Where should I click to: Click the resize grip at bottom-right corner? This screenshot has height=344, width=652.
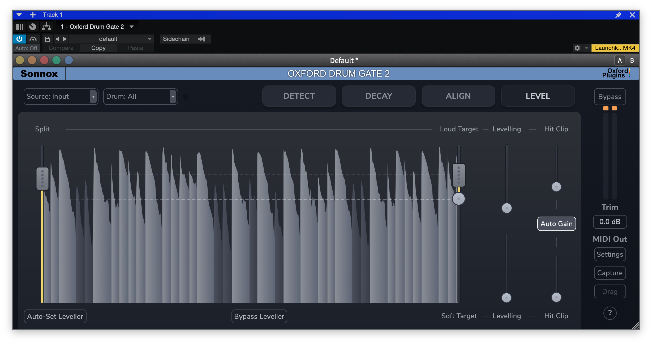(x=636, y=326)
